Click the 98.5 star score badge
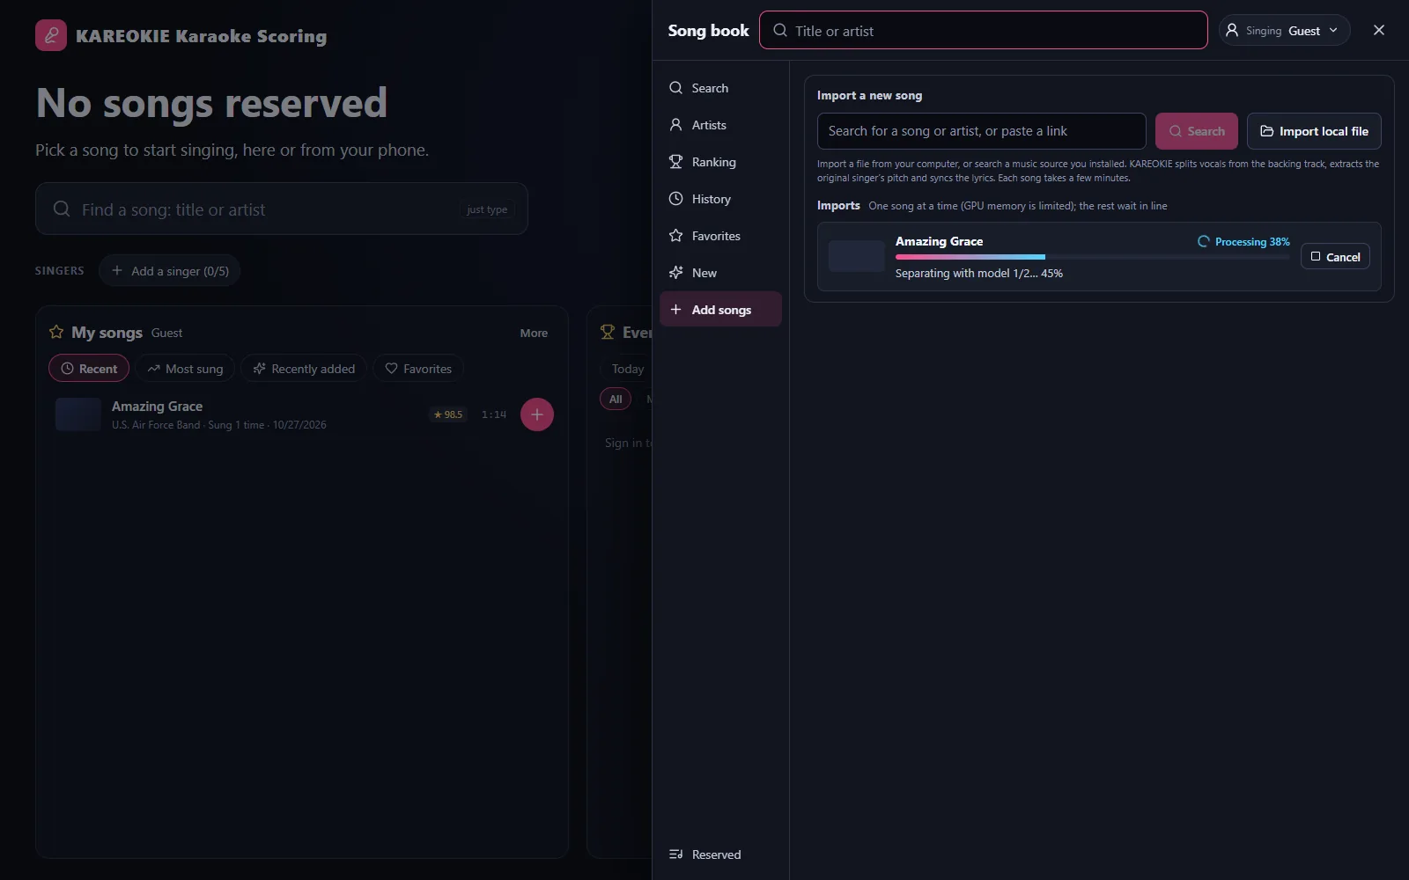The width and height of the screenshot is (1409, 880). pos(448,414)
